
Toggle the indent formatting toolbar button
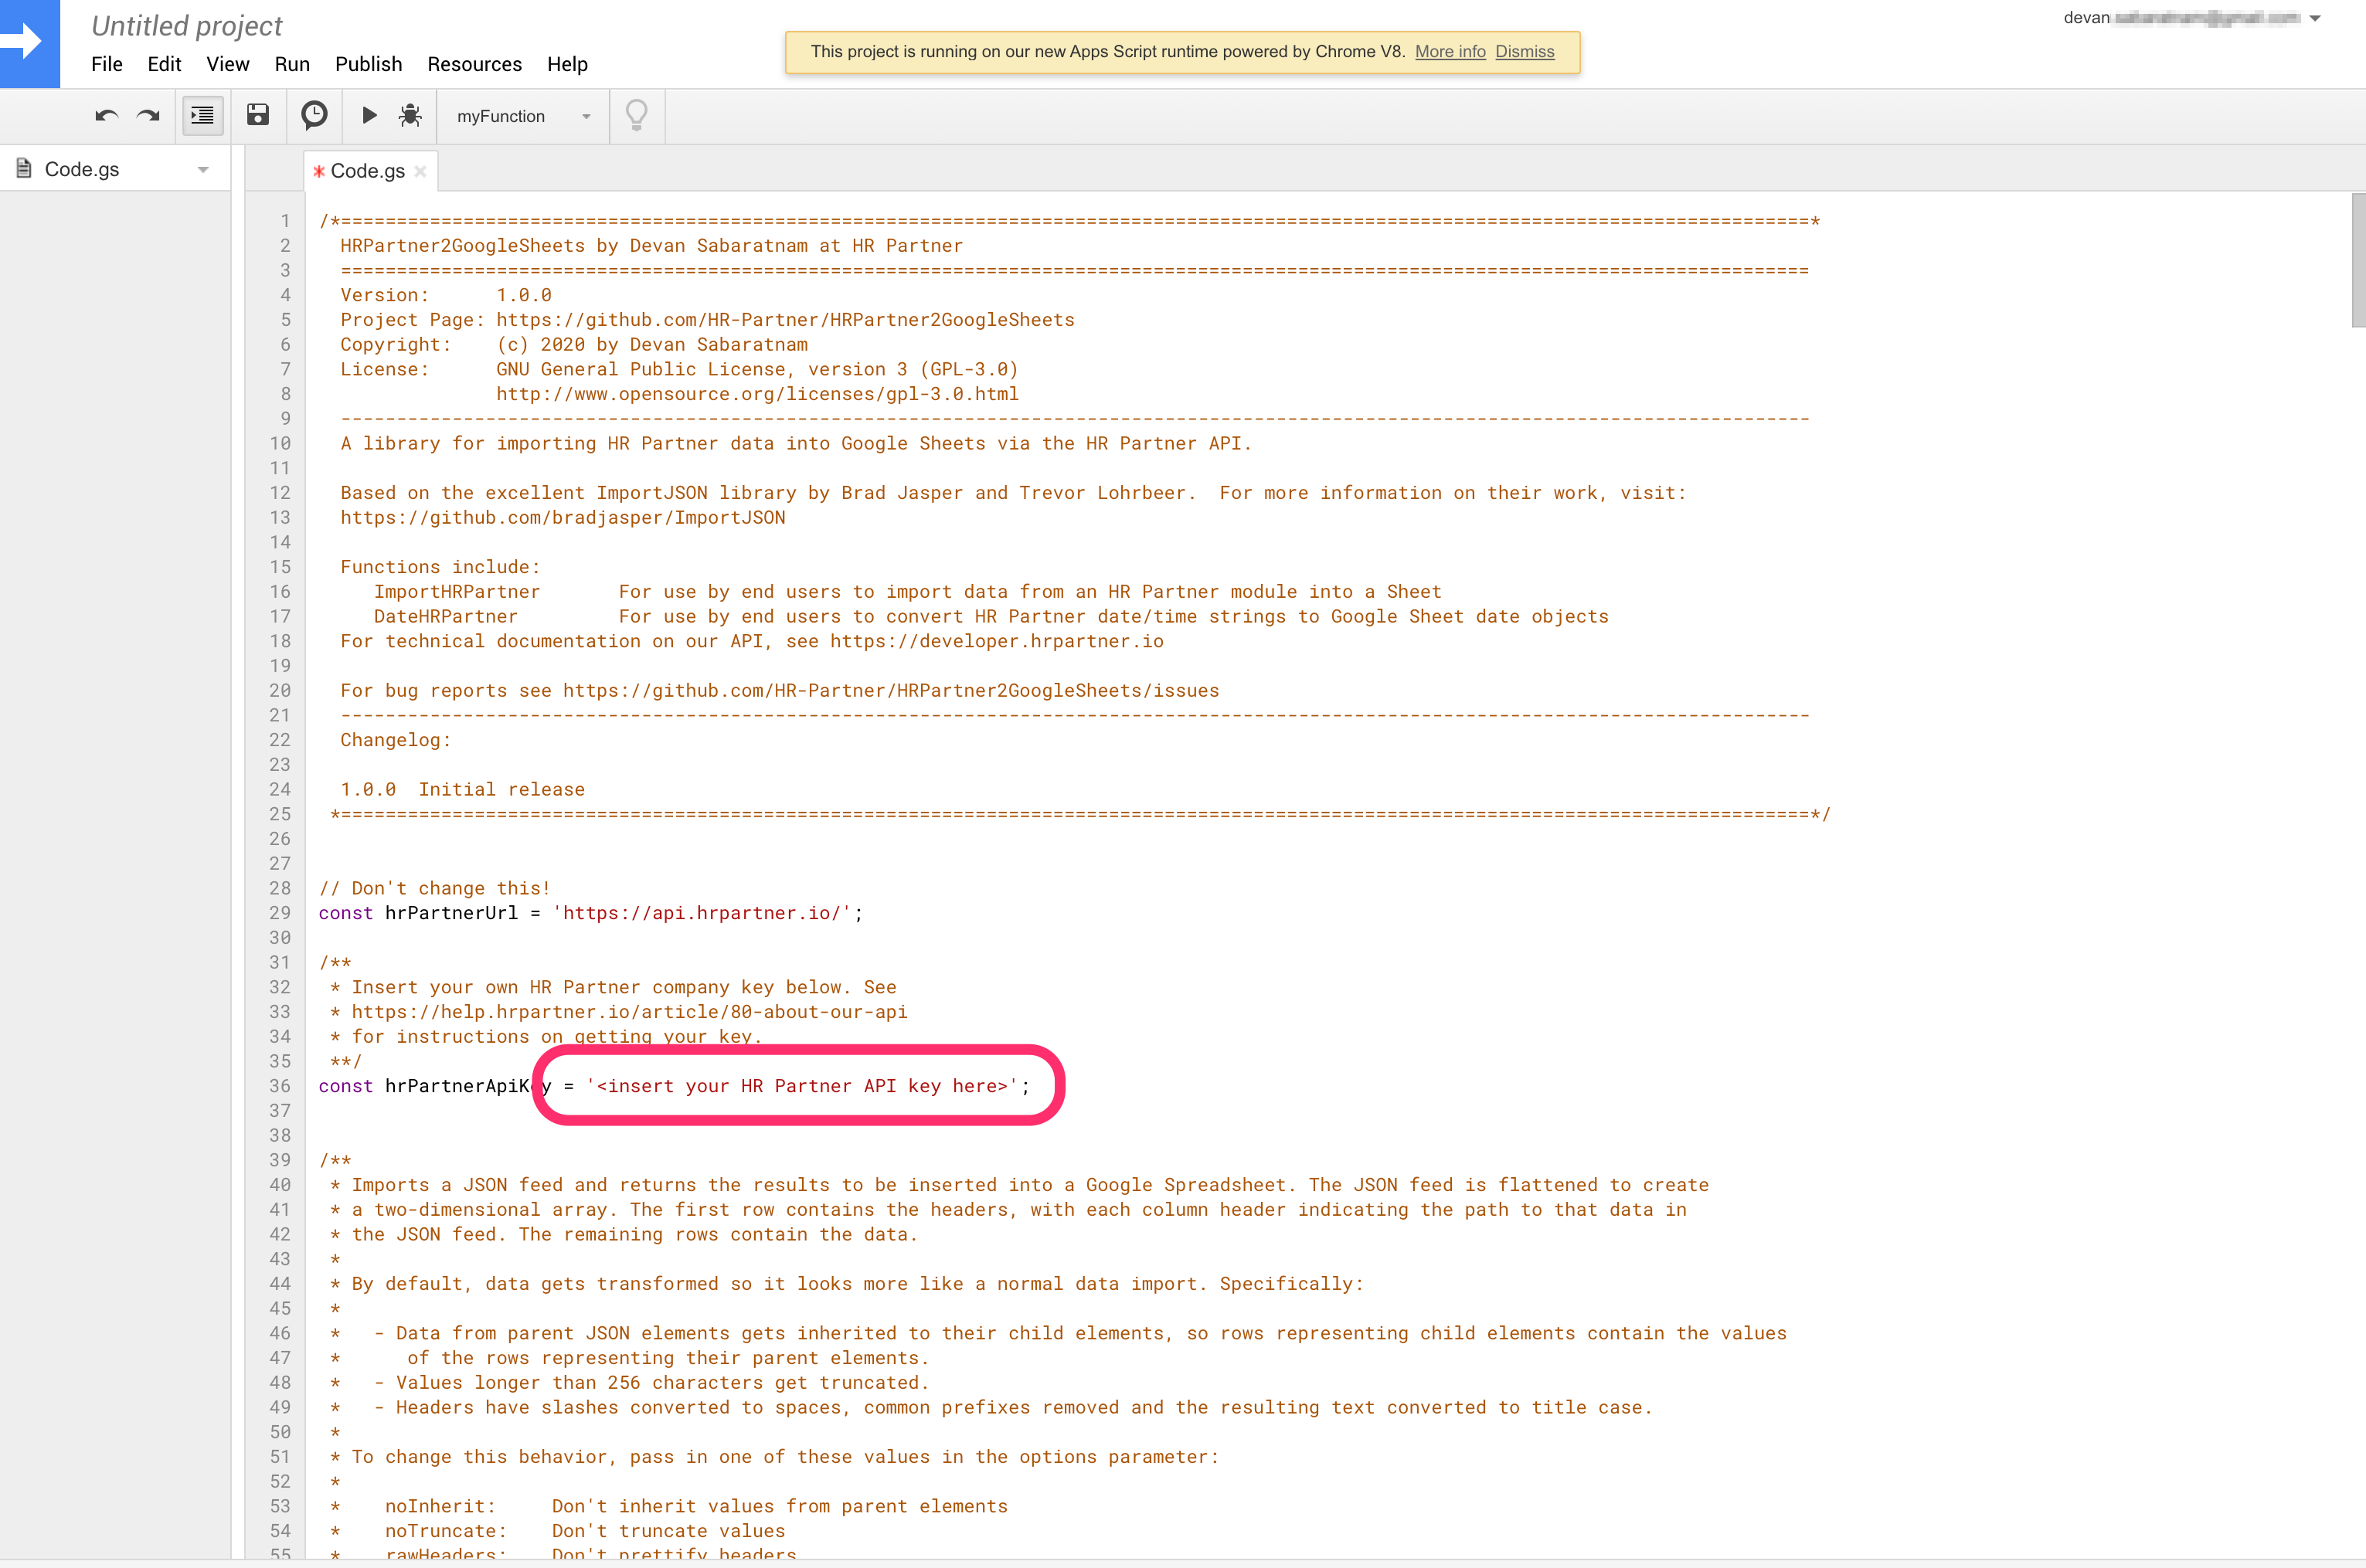(202, 116)
